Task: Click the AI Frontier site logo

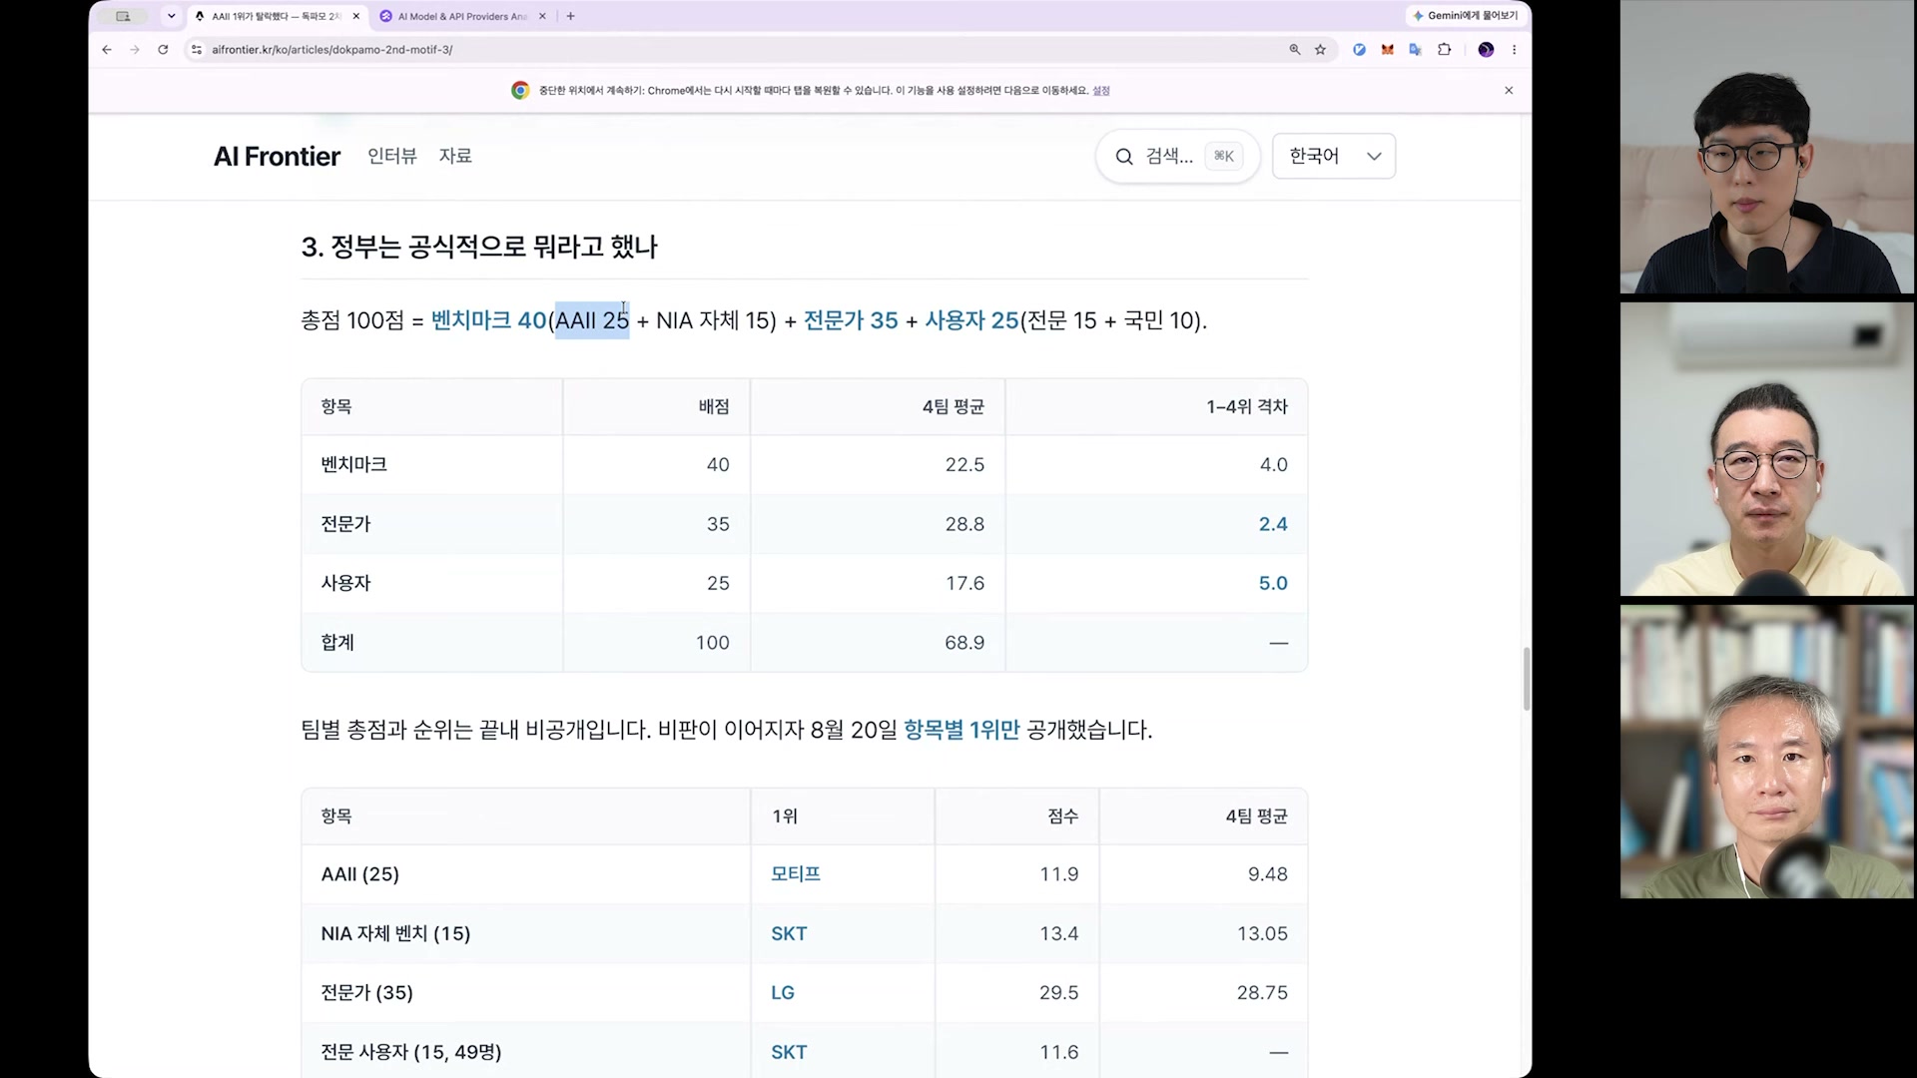Action: [x=277, y=156]
